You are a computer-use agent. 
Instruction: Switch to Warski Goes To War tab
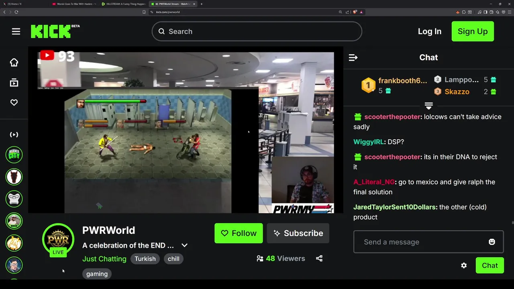[74, 4]
